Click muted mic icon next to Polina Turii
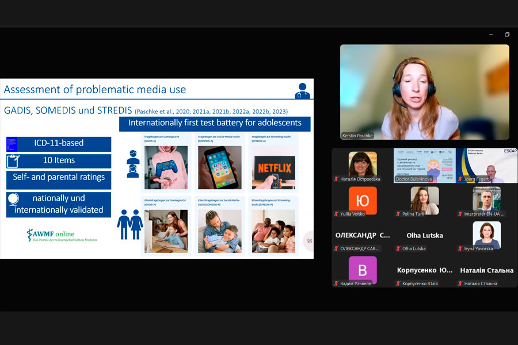The height and width of the screenshot is (345, 518). click(398, 214)
